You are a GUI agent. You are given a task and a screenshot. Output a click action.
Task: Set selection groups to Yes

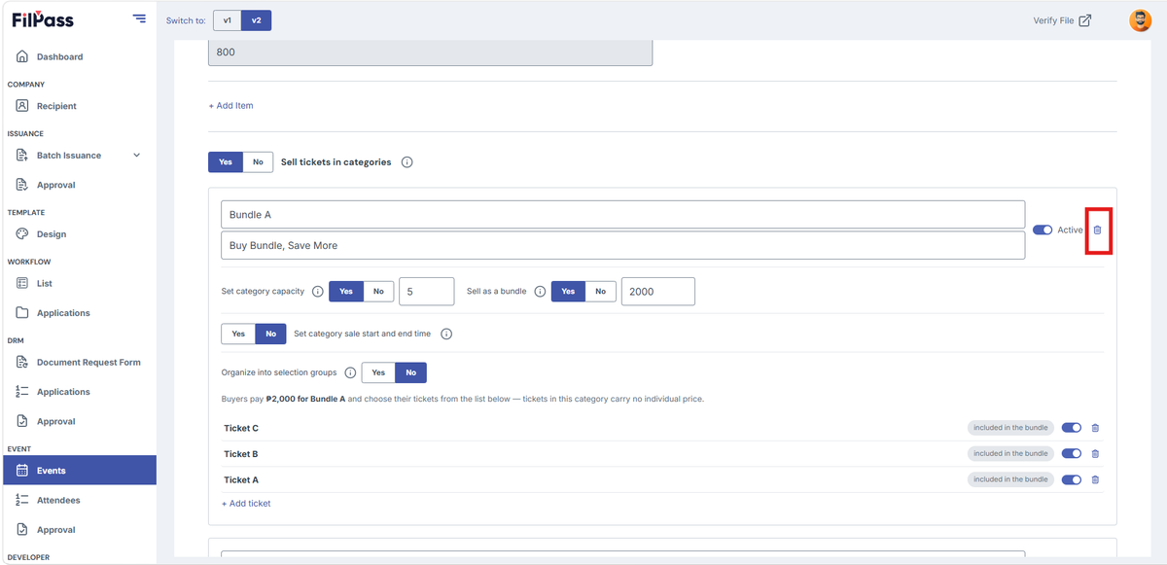(378, 372)
